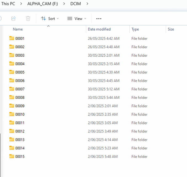Image resolution: width=187 pixels, height=177 pixels.
Task: Click date 2/06/2025 4:14 AM
Action: (103, 140)
